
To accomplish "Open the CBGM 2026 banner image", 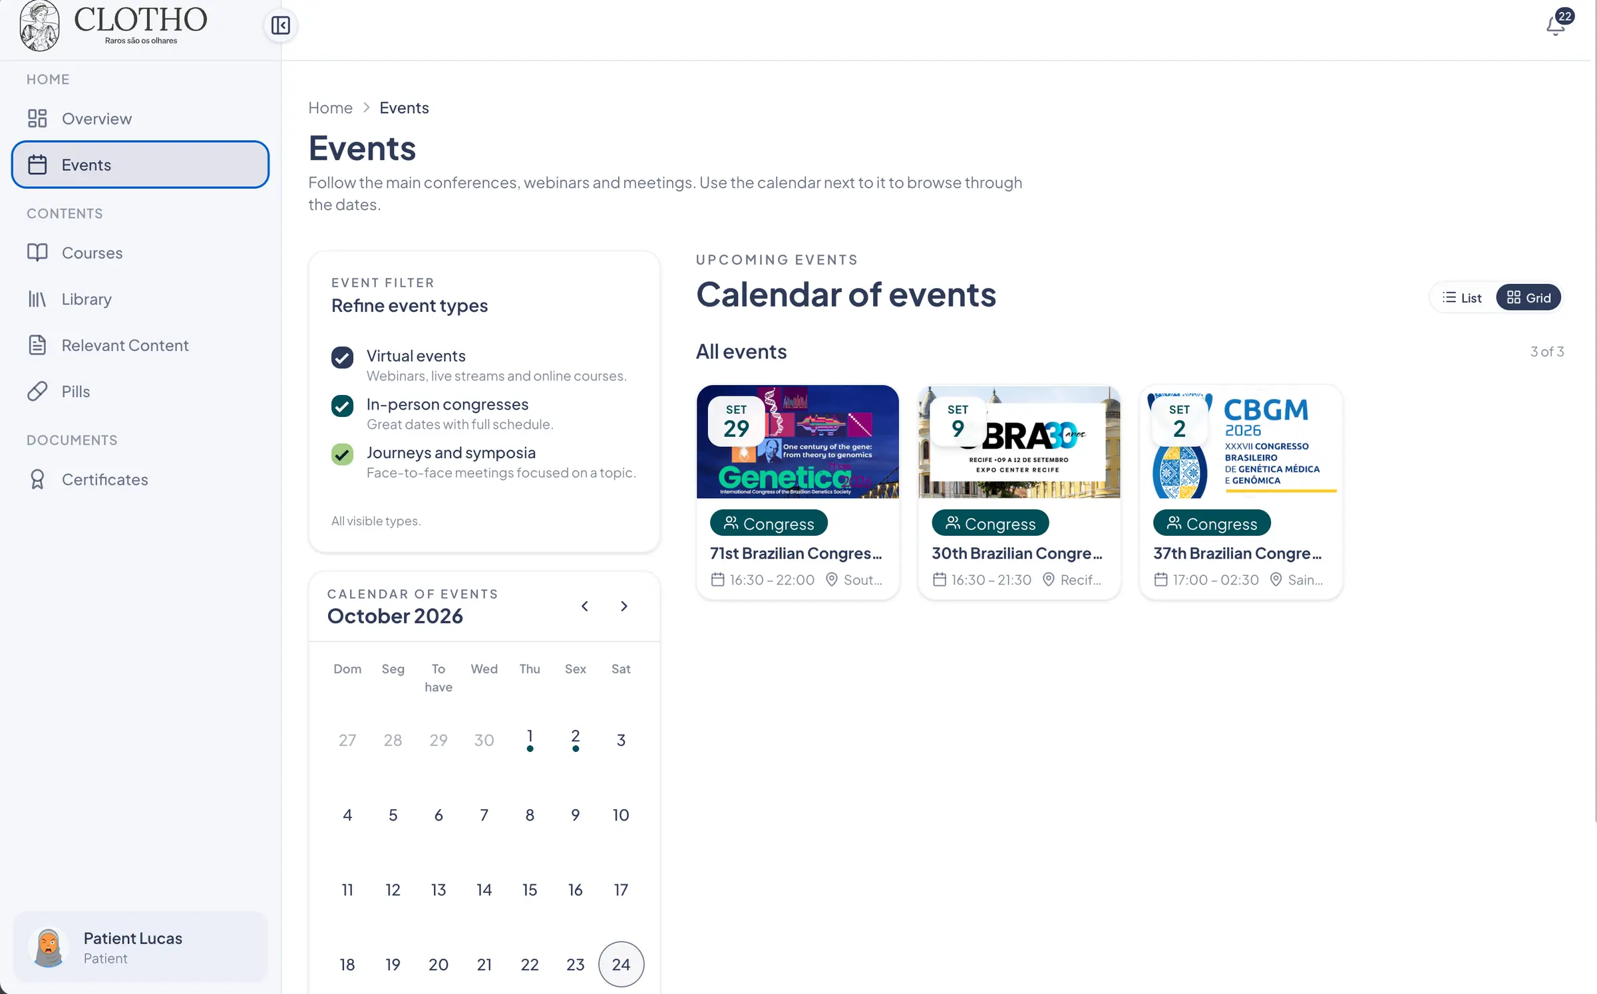I will click(x=1240, y=441).
